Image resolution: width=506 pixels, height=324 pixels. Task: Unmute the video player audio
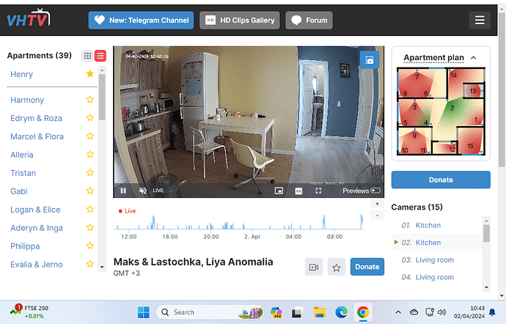coord(142,191)
